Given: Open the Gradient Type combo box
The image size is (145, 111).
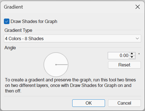Looking at the screenshot, I should point(72,38).
